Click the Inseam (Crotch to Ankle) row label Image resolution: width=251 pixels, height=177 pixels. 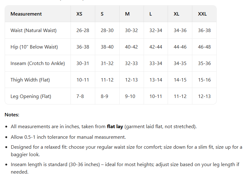tap(37, 63)
